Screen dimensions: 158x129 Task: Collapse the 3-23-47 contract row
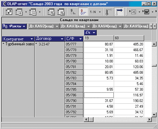(36, 44)
